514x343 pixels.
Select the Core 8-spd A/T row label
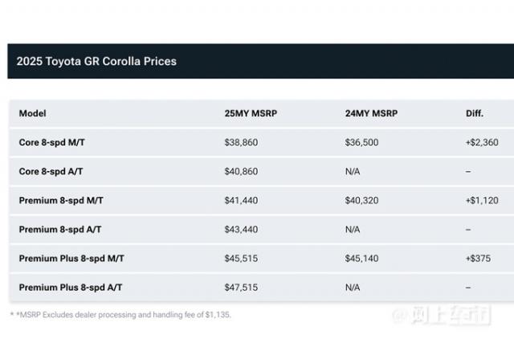click(52, 171)
